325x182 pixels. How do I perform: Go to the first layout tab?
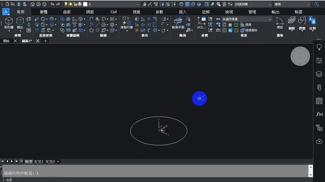pyautogui.click(x=3, y=161)
